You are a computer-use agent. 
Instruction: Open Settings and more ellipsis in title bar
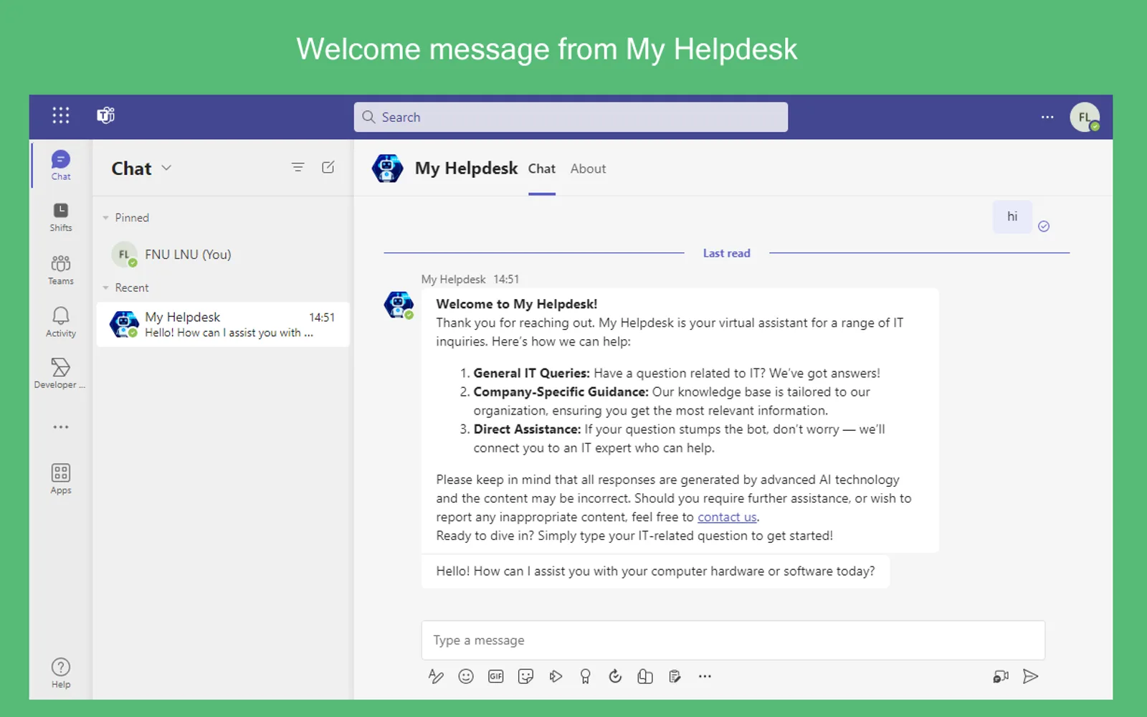pos(1047,117)
